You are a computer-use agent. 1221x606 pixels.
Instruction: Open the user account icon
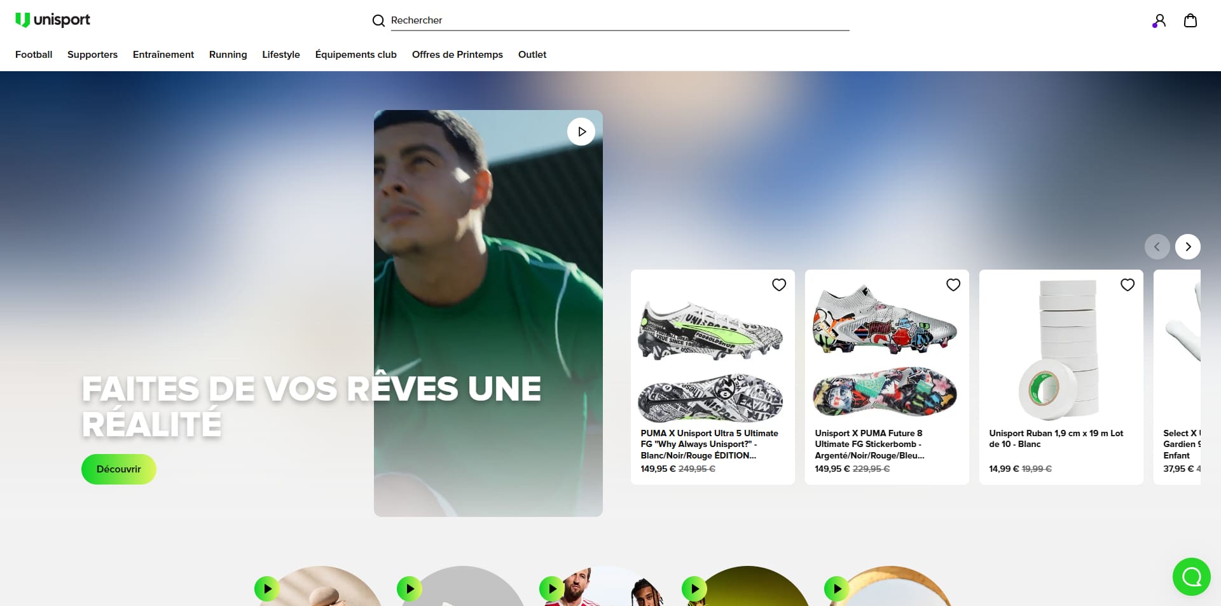point(1159,20)
